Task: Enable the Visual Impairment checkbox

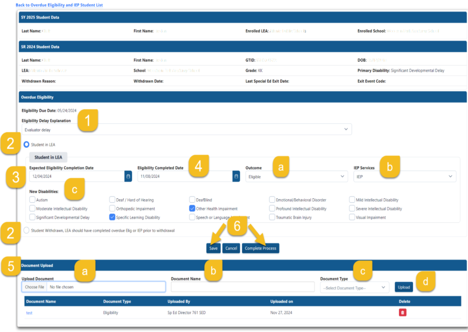Action: pos(352,217)
